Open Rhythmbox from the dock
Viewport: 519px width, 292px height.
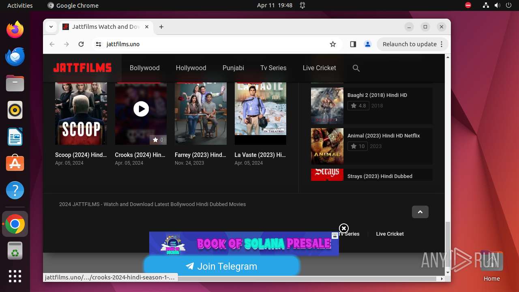pyautogui.click(x=15, y=110)
